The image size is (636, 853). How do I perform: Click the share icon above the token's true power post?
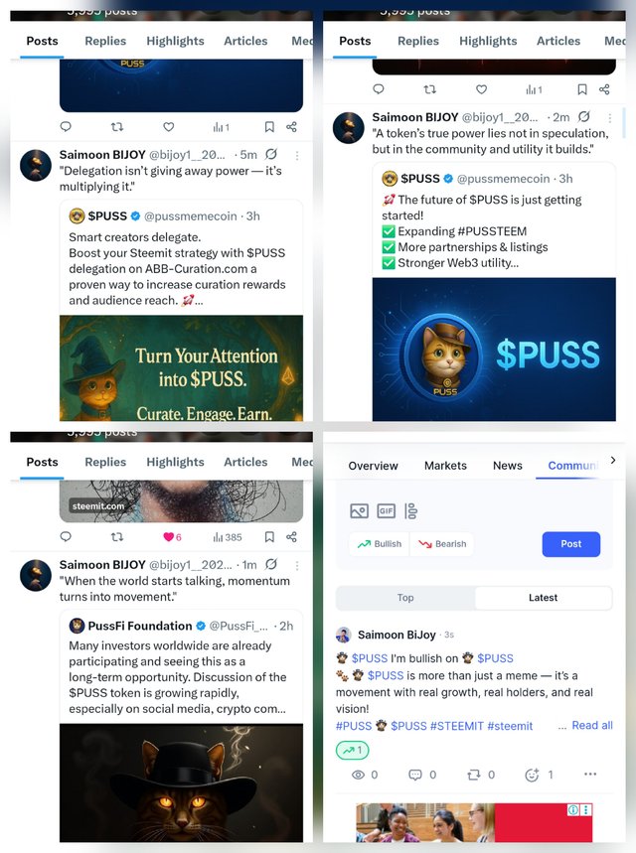pyautogui.click(x=604, y=89)
